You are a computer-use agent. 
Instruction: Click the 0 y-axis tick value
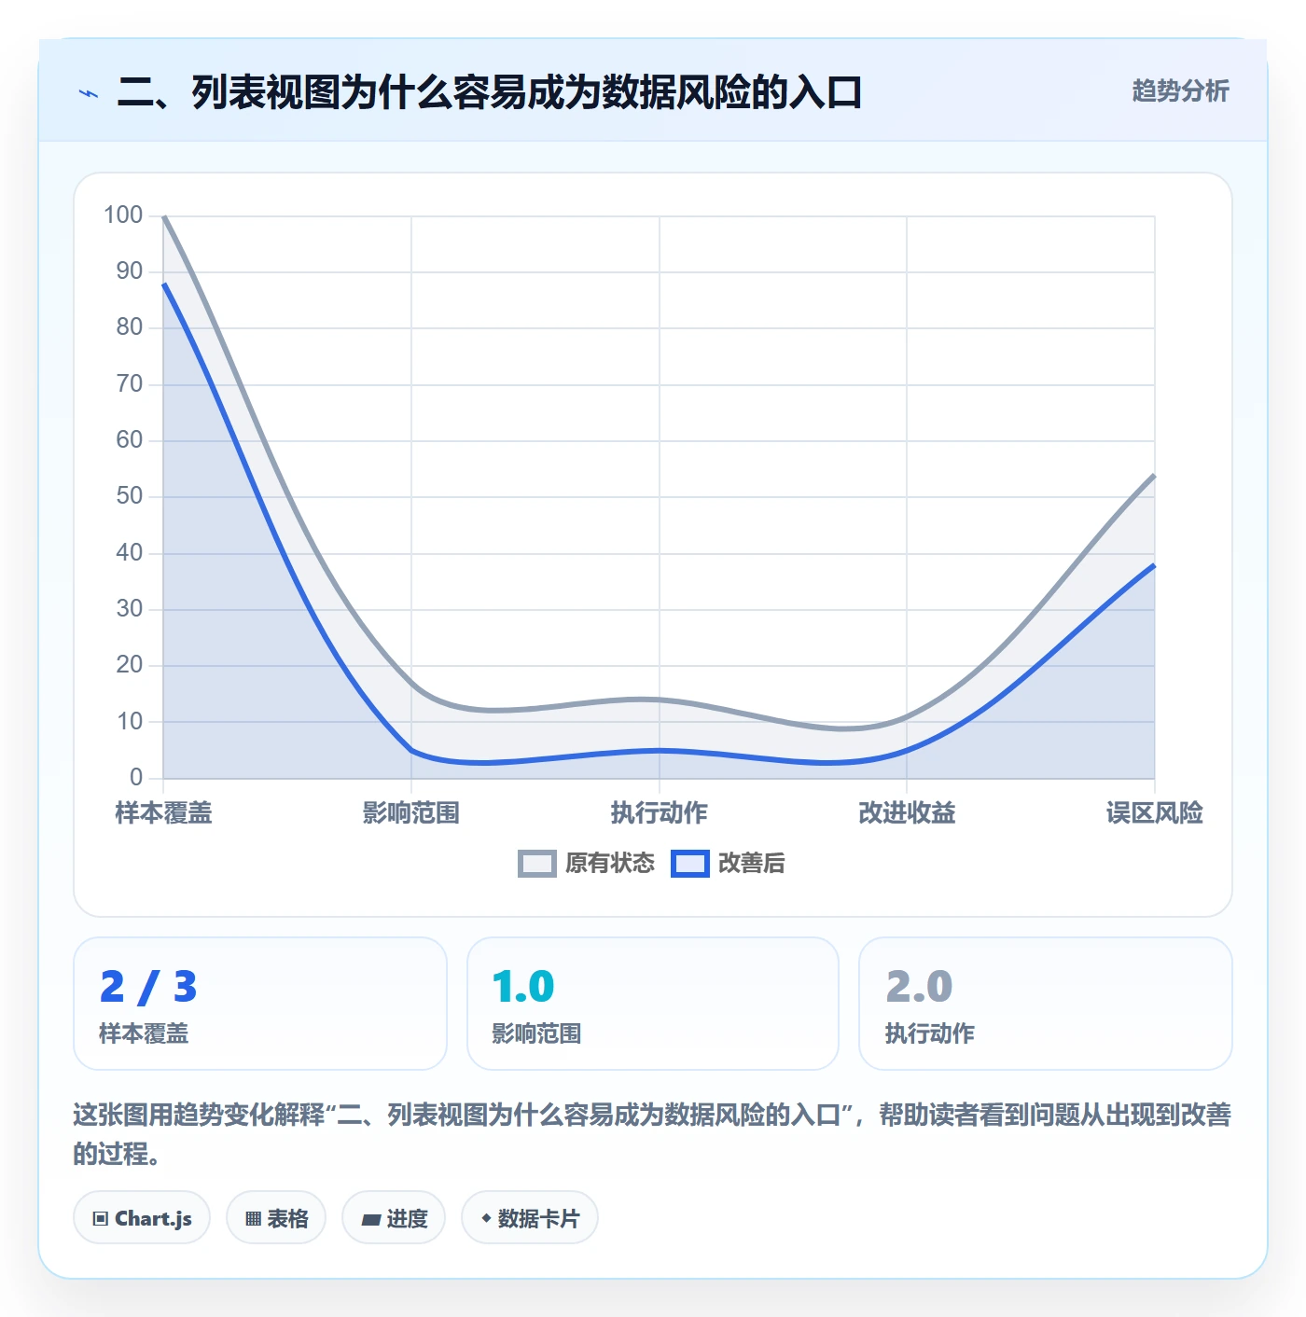click(x=136, y=778)
